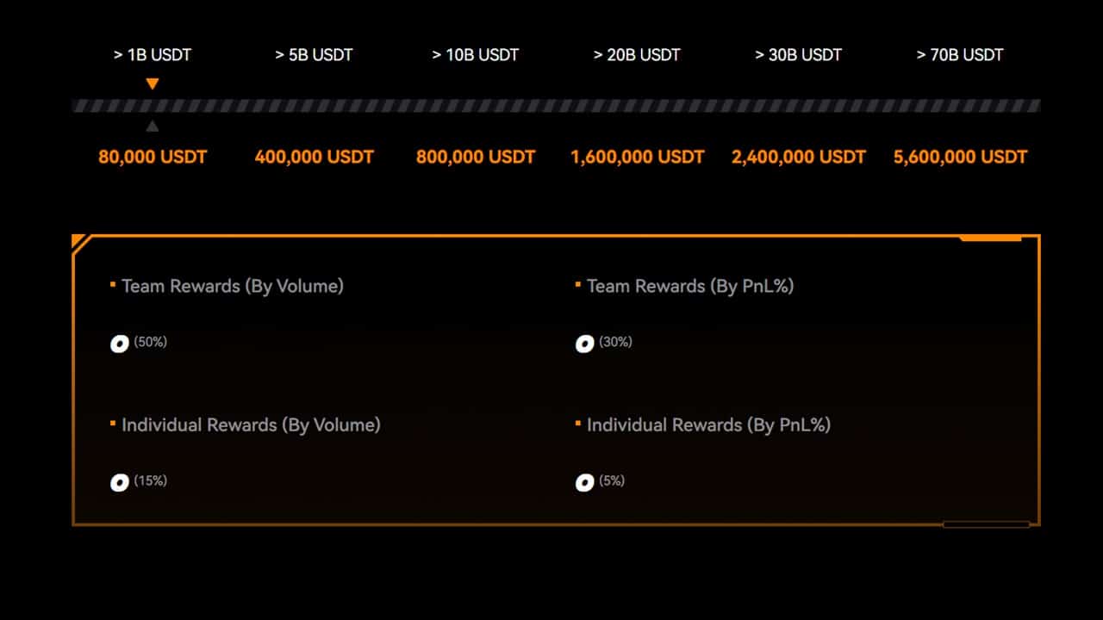This screenshot has height=620, width=1103.
Task: Click the 1,600,000 USDT prize amount
Action: (638, 158)
